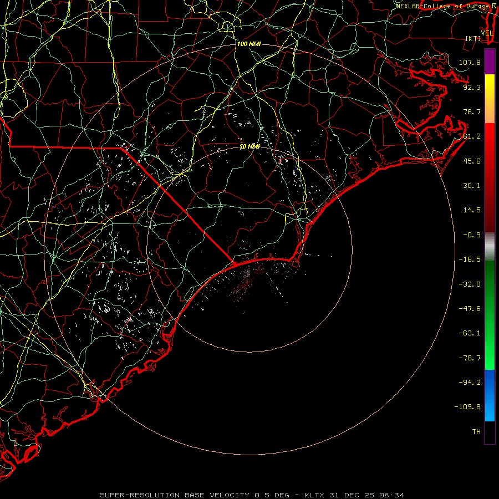Click the 50 NMI range ring label
The height and width of the screenshot is (499, 499).
250,147
